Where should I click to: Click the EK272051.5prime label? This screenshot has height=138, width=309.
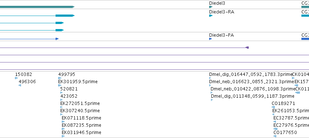click(x=80, y=103)
